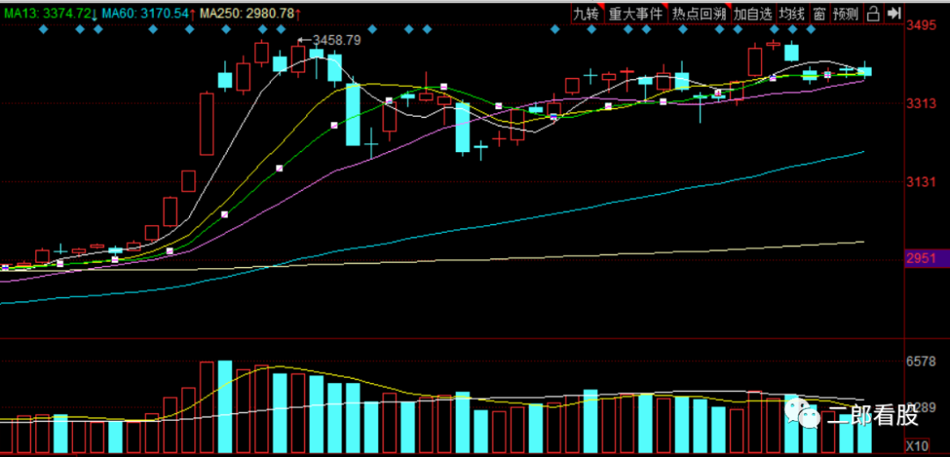
Task: Select the tallest cyan volume bar
Action: (x=225, y=407)
